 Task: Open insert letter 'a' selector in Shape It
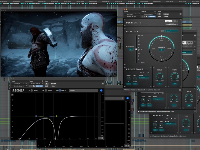point(26,84)
